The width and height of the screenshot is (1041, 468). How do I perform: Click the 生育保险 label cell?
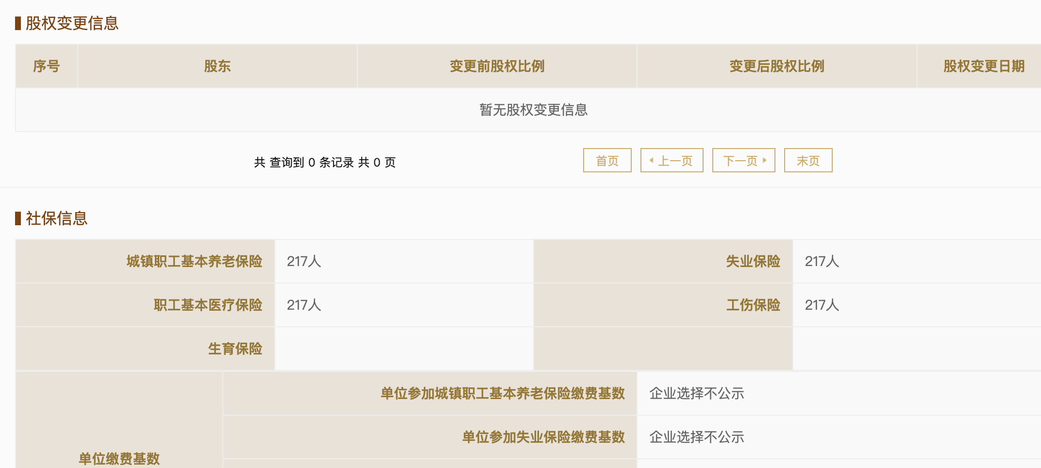[235, 349]
